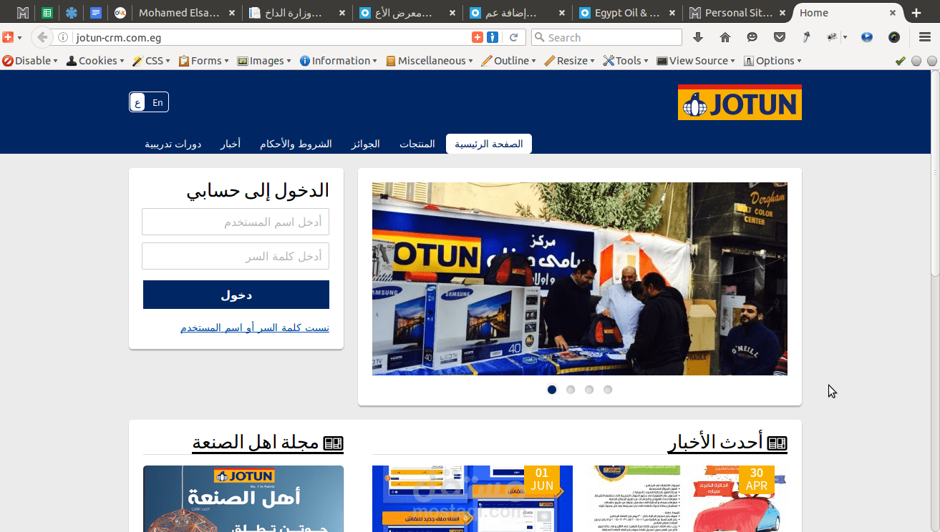This screenshot has height=532, width=940.
Task: Click the newspaper icon beside أحدث الأخبار heading
Action: pyautogui.click(x=778, y=442)
